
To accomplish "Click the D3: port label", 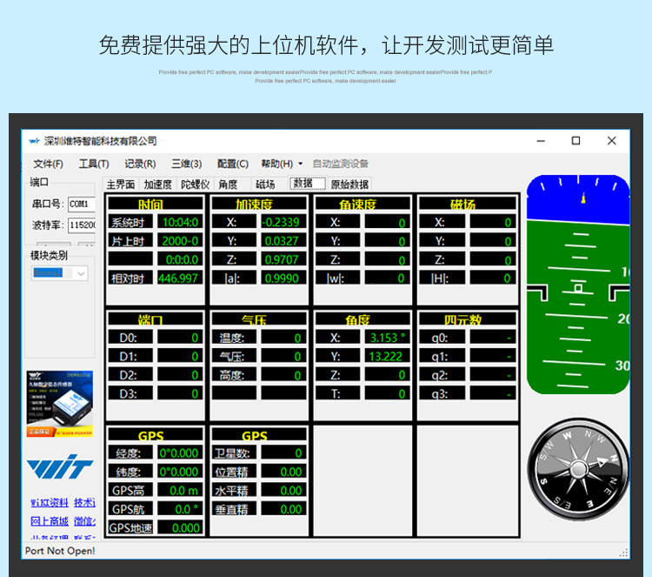I will point(130,393).
